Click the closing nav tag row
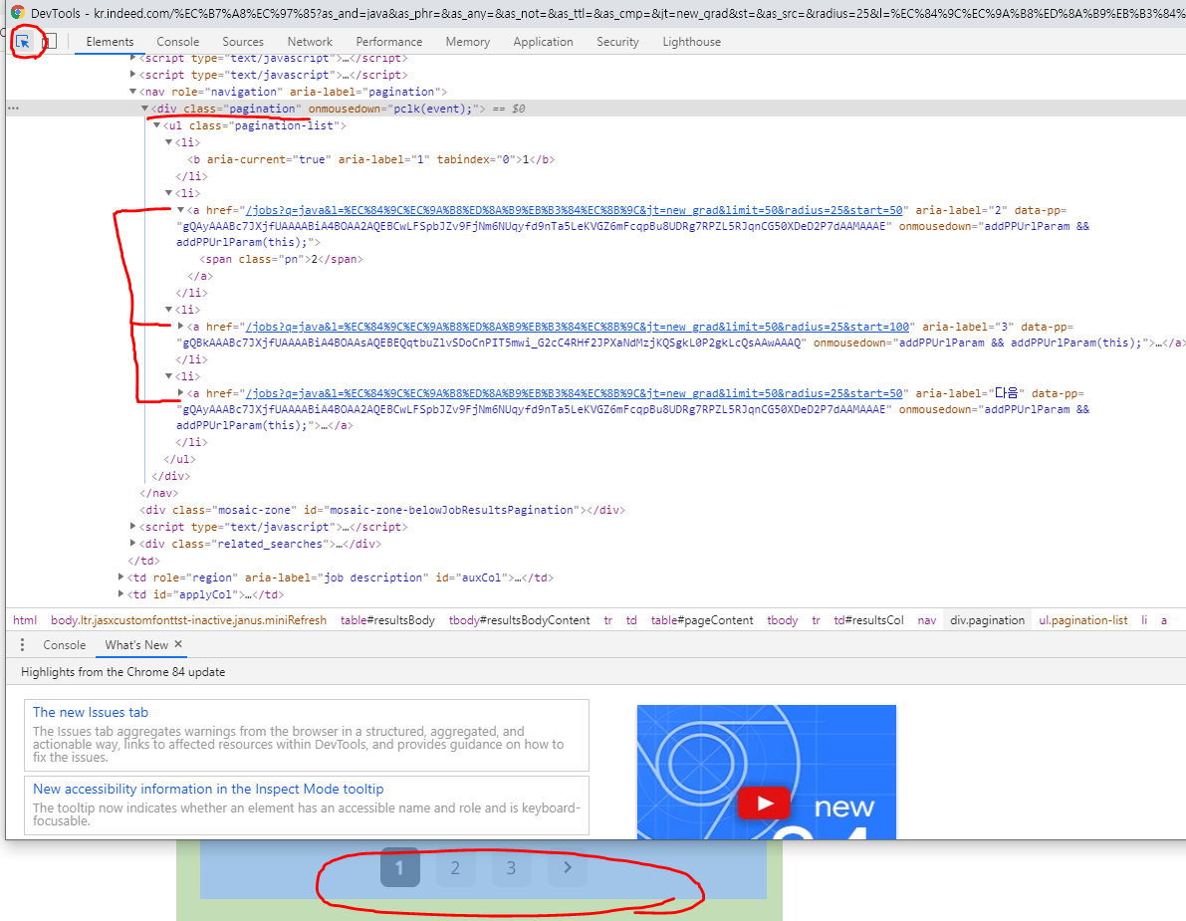 point(159,493)
